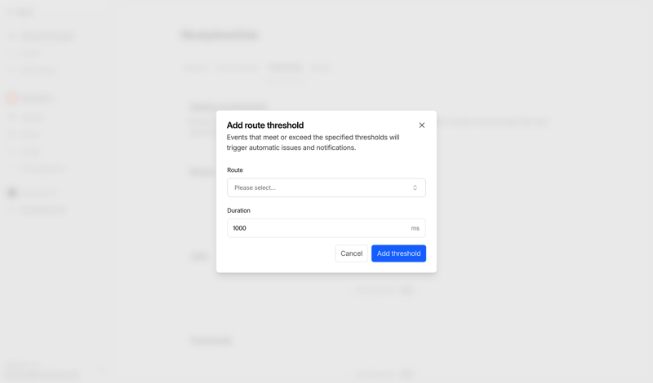This screenshot has height=383, width=653.
Task: Select the blurred underlined tab behind dialog
Action: tap(285, 68)
